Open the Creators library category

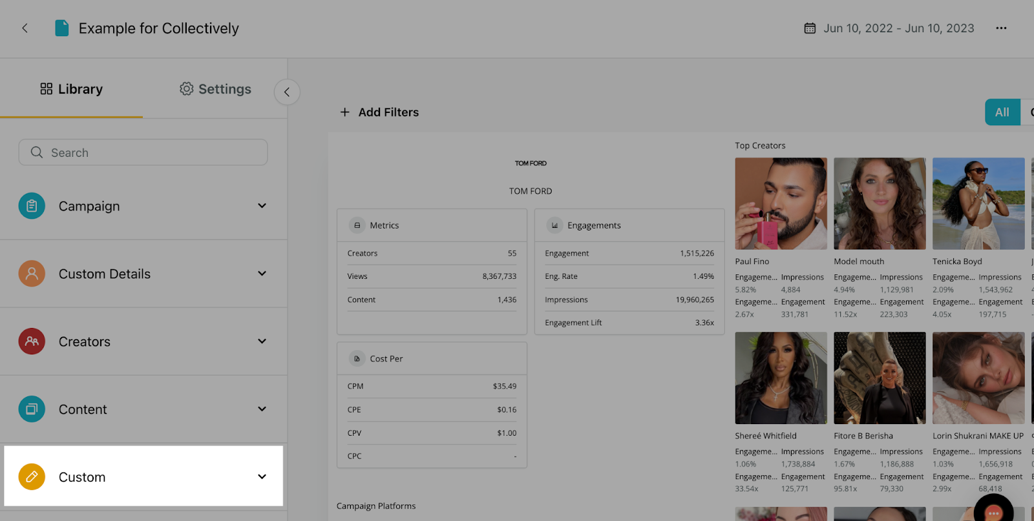143,342
